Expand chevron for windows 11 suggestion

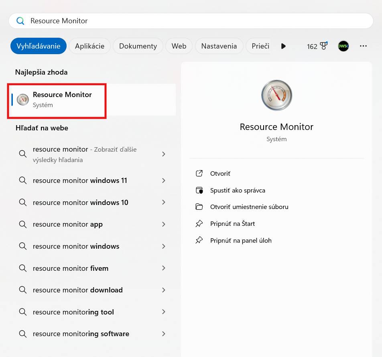[163, 181]
